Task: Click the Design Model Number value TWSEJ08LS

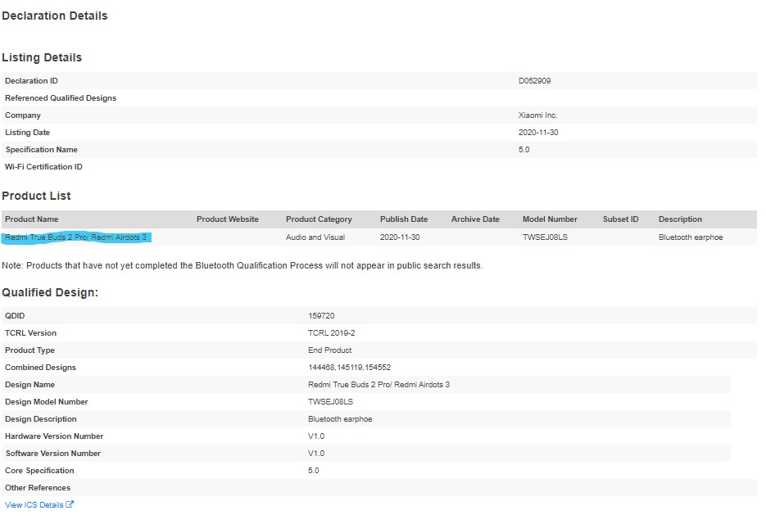Action: click(331, 402)
